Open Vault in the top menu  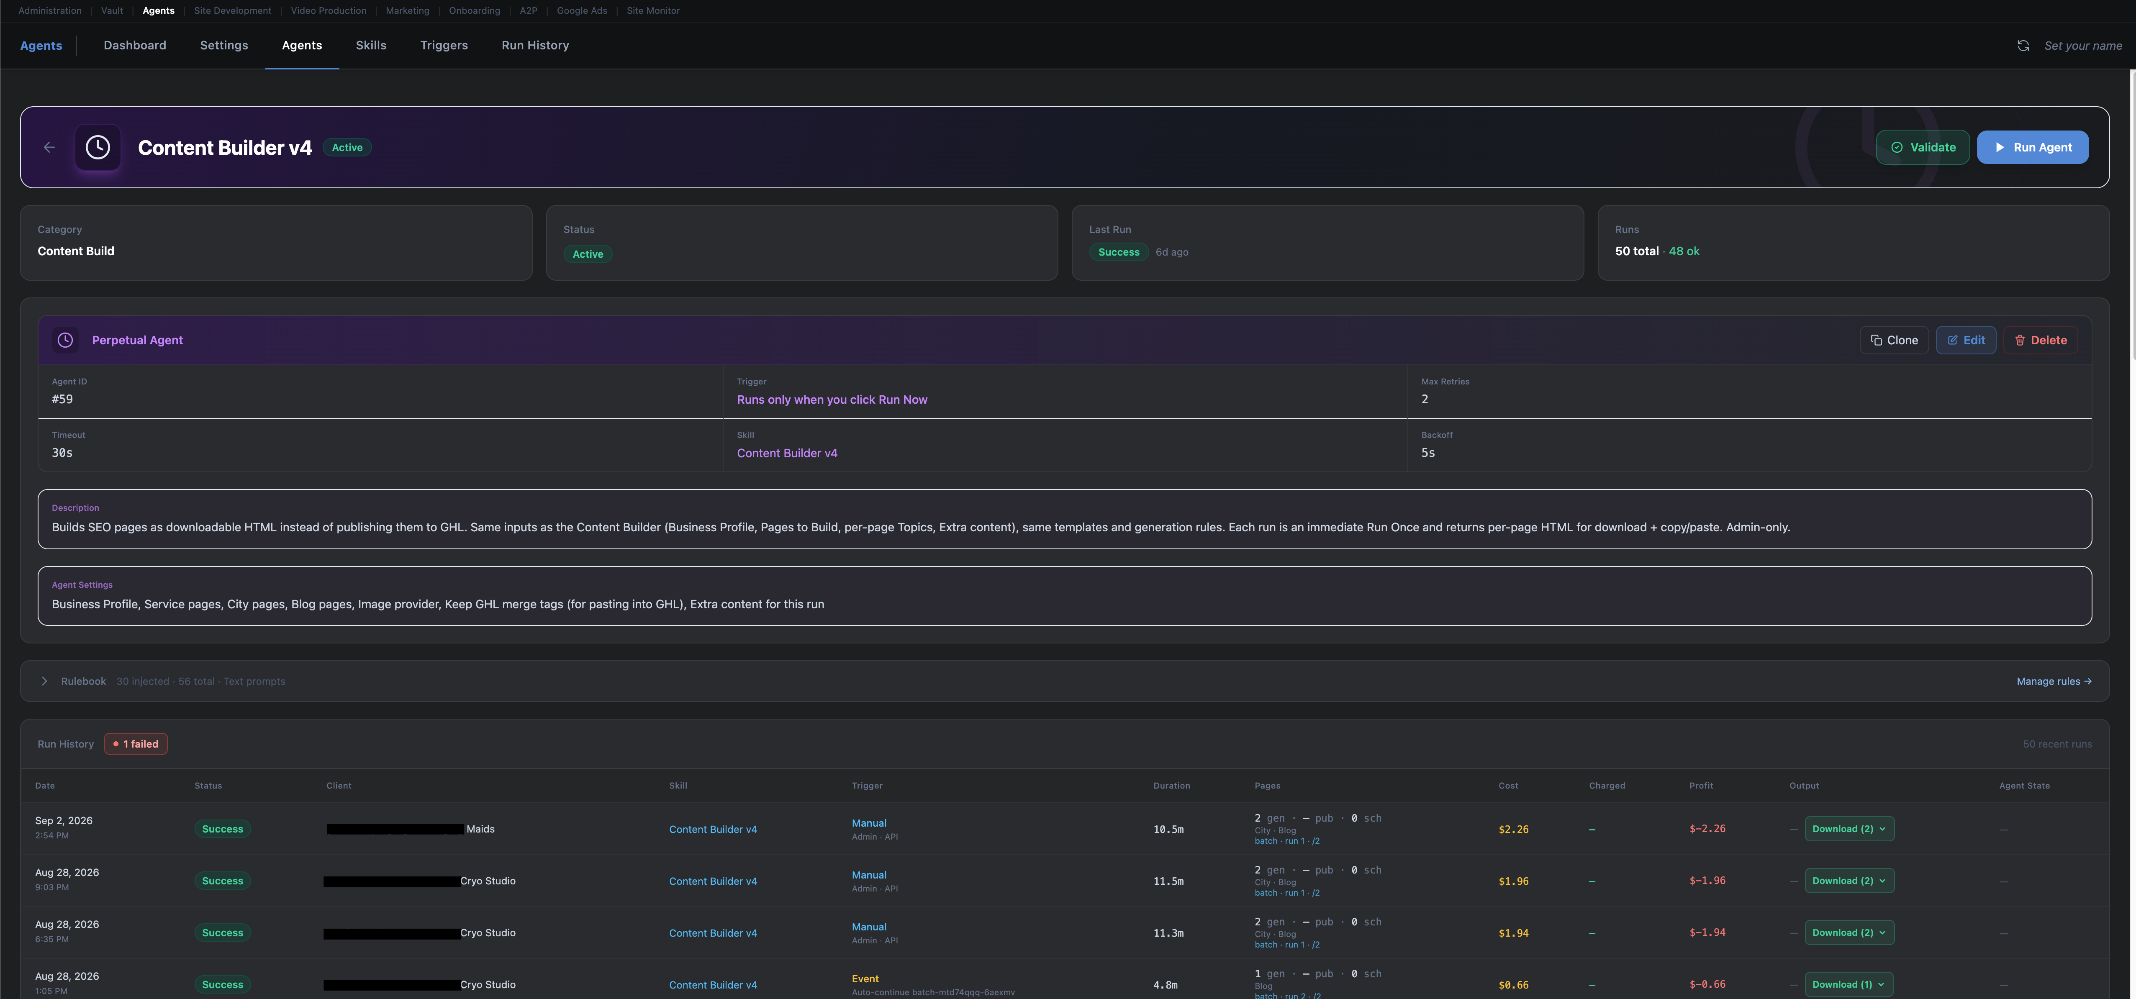(112, 11)
